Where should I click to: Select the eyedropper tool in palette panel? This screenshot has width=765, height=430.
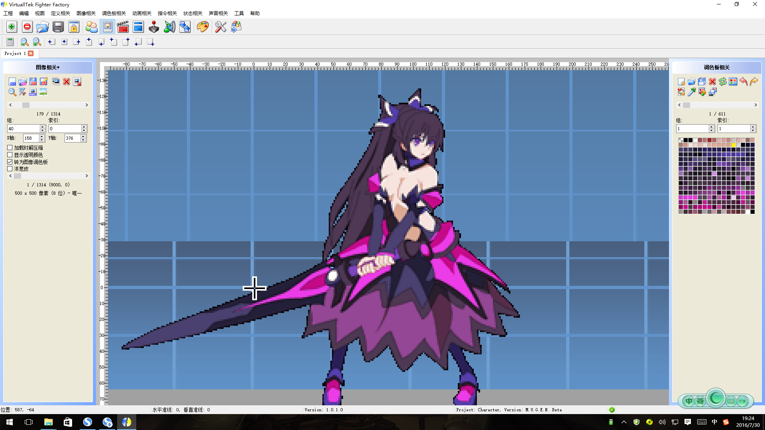692,92
